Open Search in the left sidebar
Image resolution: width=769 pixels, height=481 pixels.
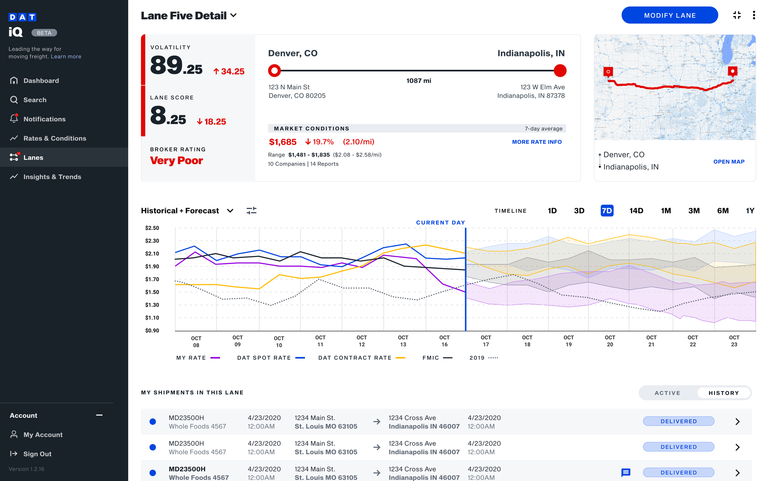35,100
